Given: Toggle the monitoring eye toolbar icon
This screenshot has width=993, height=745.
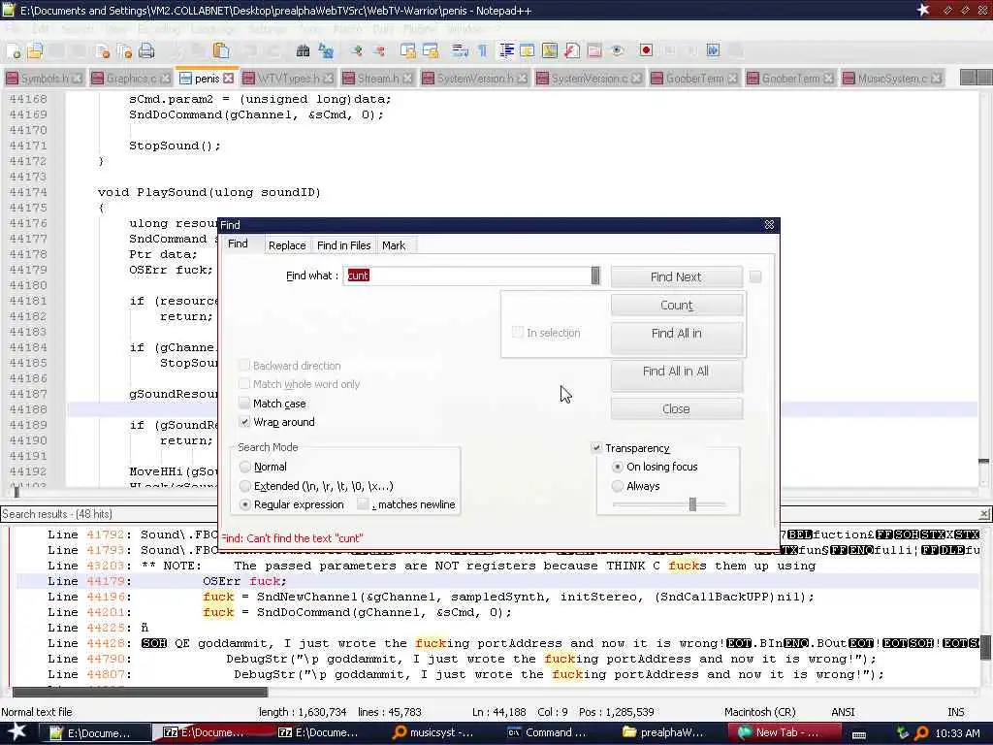Looking at the screenshot, I should coord(618,51).
